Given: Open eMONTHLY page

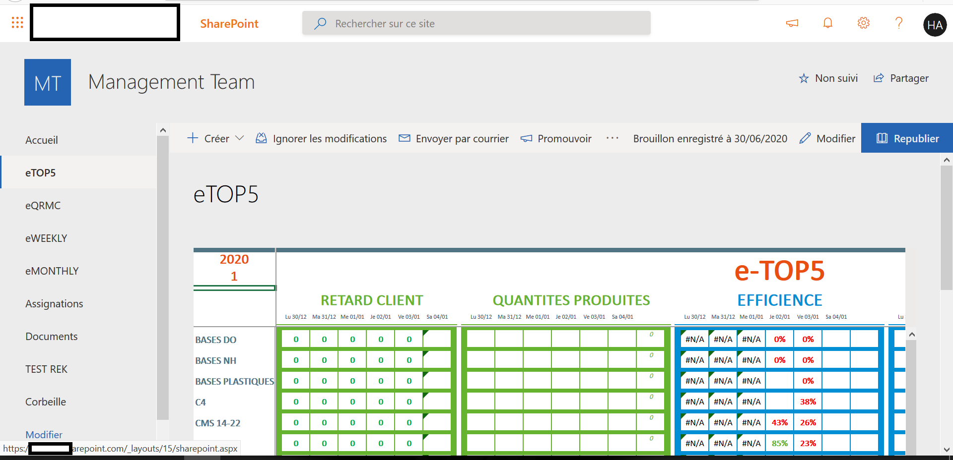Looking at the screenshot, I should (52, 271).
